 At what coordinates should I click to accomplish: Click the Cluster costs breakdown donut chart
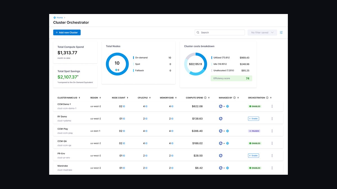[x=195, y=64]
